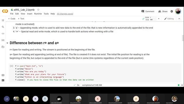Select participant R avatar
This screenshot has height=104, width=184.
point(35,99)
